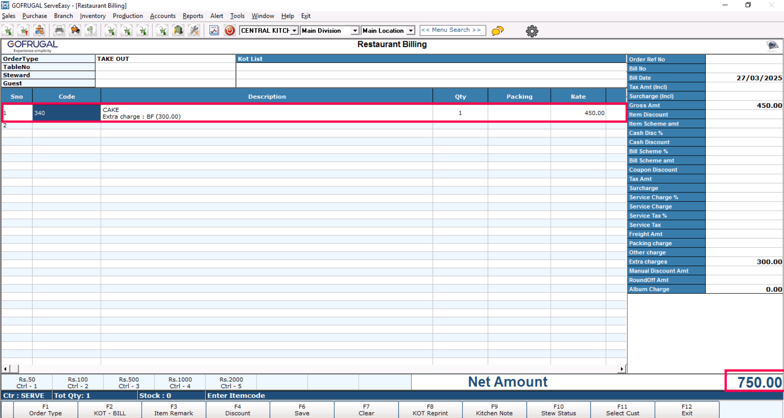Click the printer icon in the toolbar
784x418 pixels.
click(59, 30)
